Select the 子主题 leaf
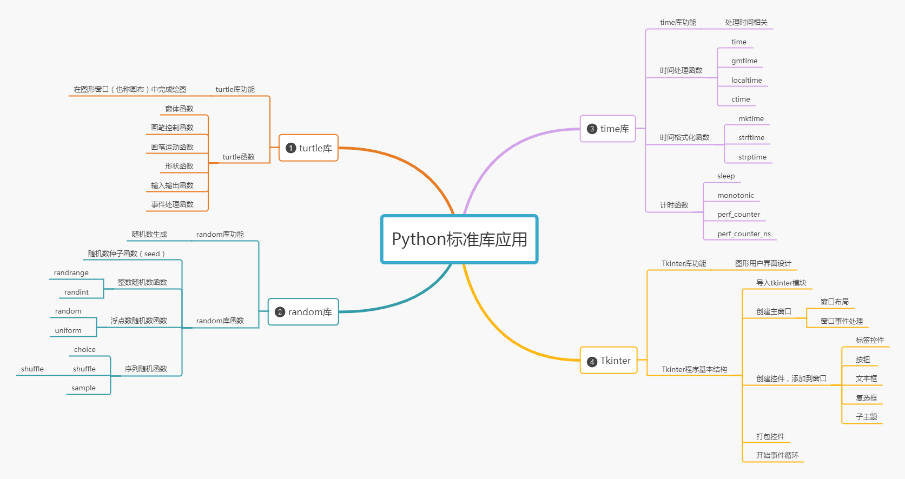Viewport: 905px width, 479px height. click(x=866, y=417)
